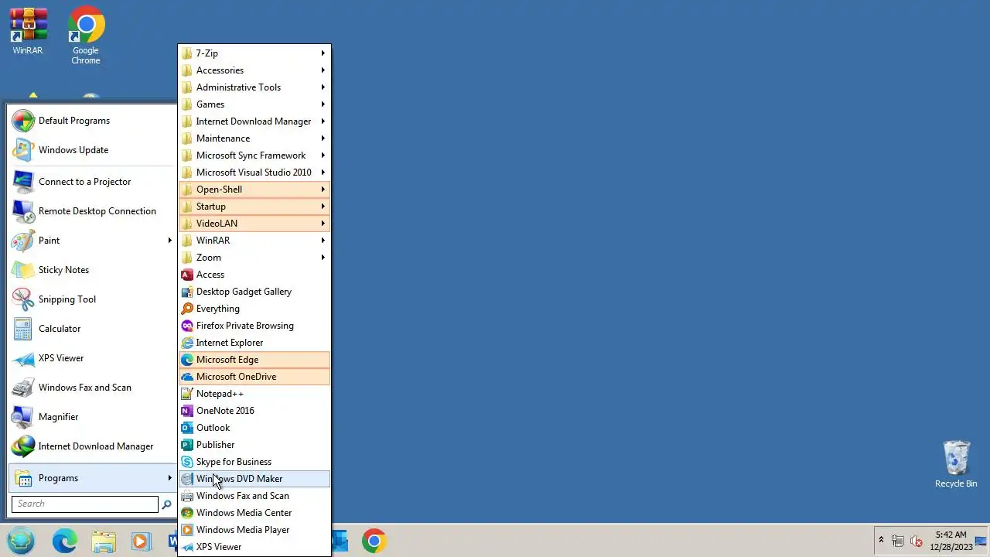
Task: Open File Explorer on the taskbar
Action: [x=103, y=541]
